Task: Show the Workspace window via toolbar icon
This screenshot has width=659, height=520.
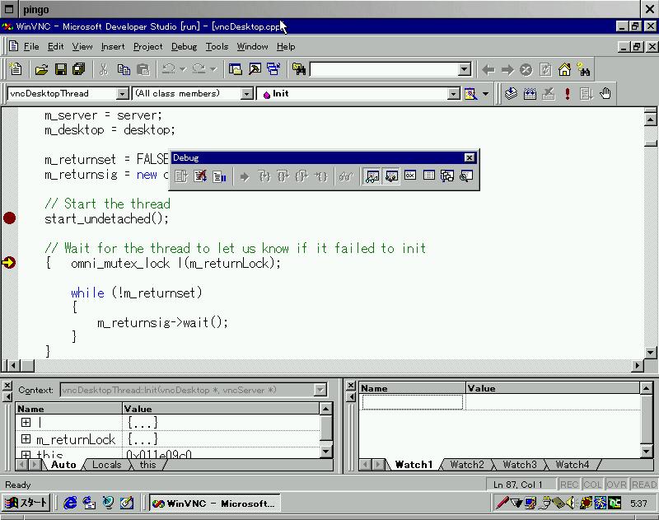Action: pyautogui.click(x=236, y=69)
